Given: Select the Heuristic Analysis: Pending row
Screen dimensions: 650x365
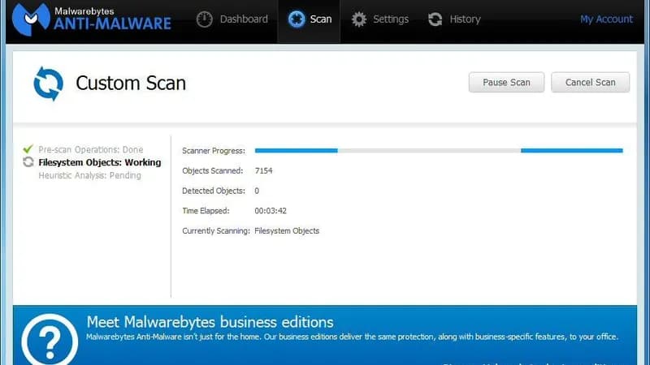Looking at the screenshot, I should (x=90, y=175).
